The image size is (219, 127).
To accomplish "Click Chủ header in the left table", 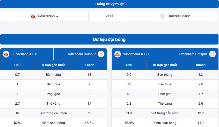I will 17,65.
